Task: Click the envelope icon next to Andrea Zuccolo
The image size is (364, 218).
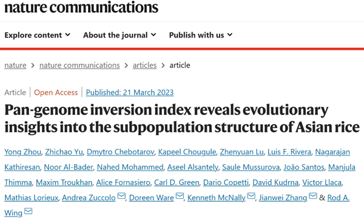Action: click(x=121, y=196)
